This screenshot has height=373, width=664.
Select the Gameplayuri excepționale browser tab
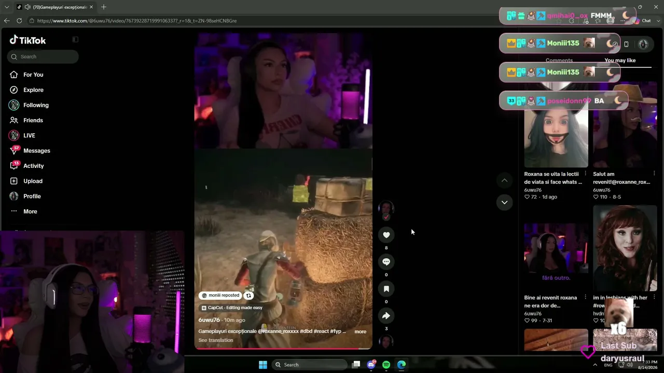point(55,7)
